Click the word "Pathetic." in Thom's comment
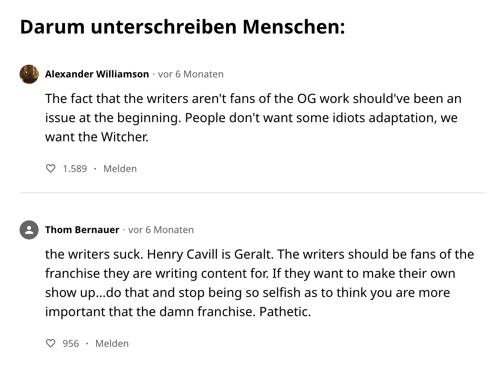 coord(285,312)
